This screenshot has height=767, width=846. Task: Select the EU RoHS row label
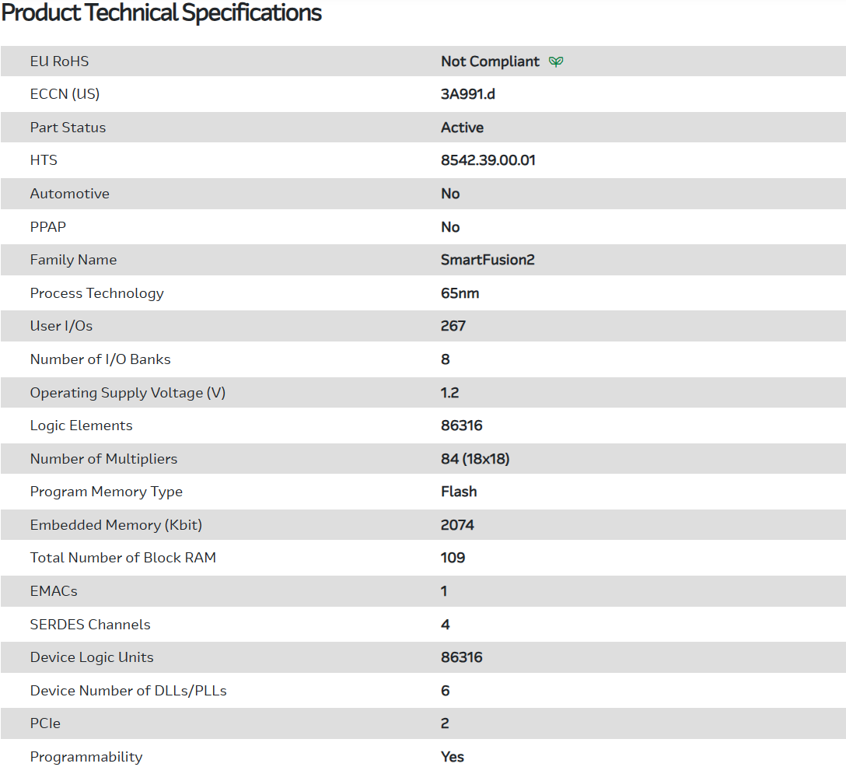click(x=59, y=61)
